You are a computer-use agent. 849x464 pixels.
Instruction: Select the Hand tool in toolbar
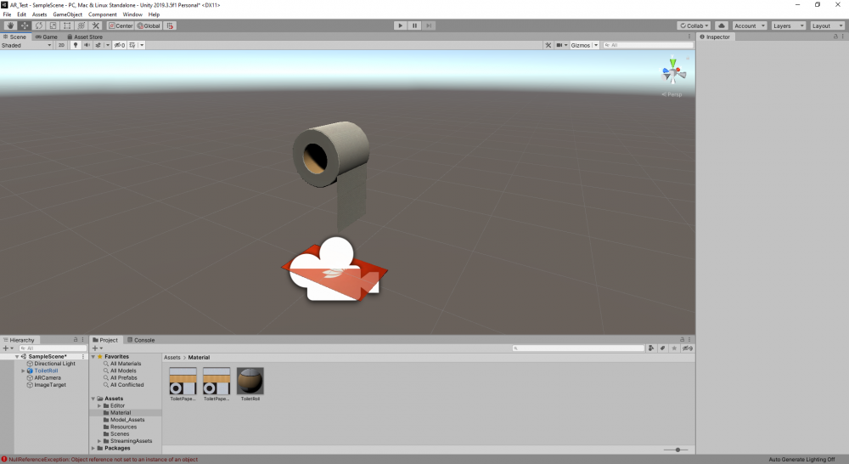10,25
